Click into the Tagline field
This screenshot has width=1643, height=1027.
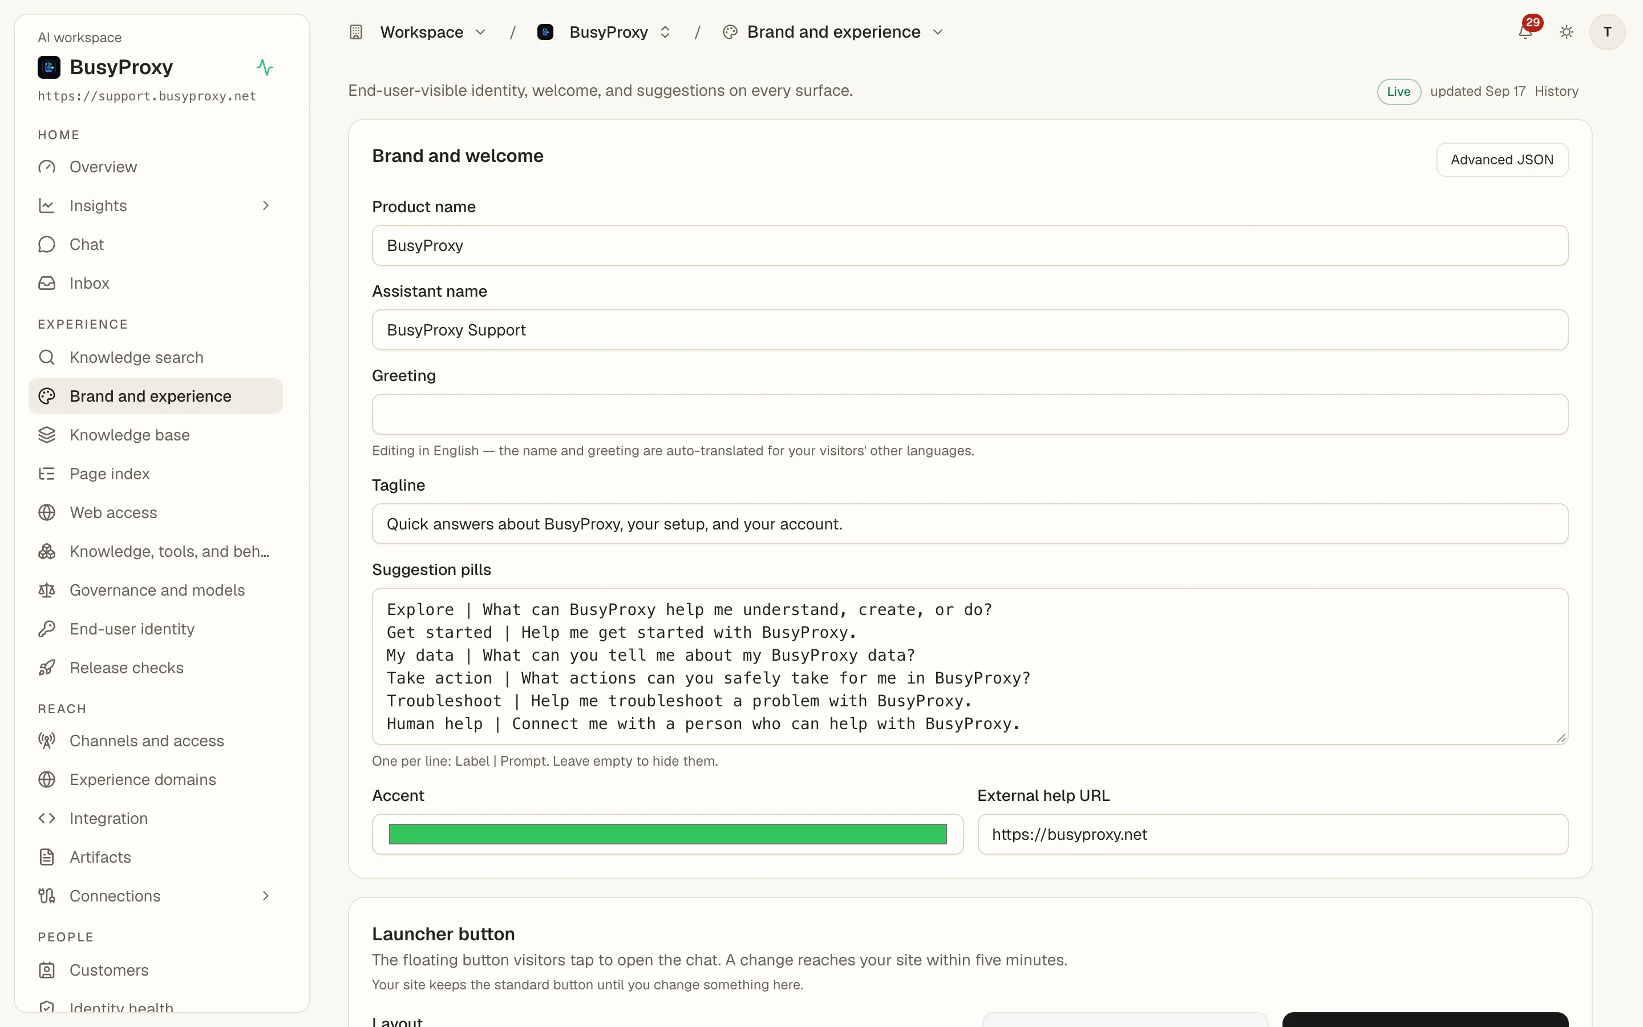pos(969,524)
